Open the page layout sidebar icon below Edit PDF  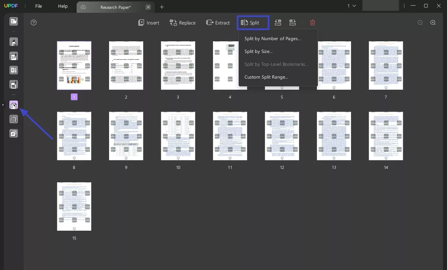pos(13,70)
